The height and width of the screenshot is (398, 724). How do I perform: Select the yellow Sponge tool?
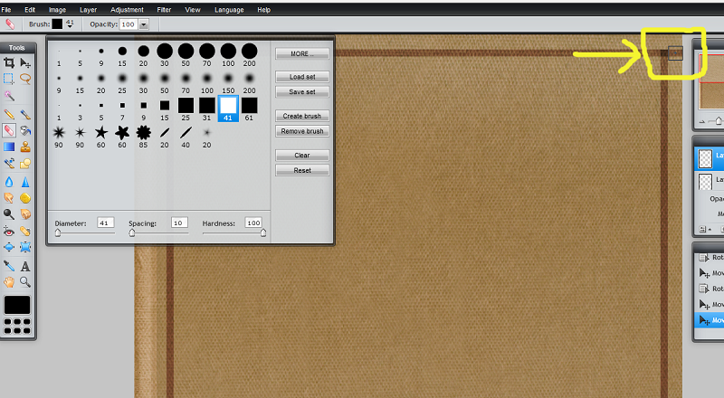(25, 197)
